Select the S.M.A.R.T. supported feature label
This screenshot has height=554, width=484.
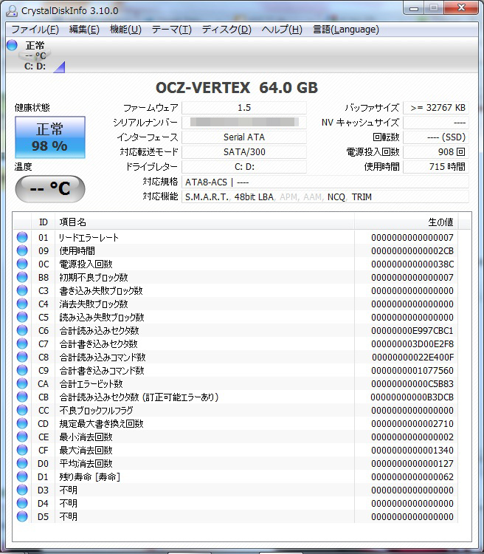[x=207, y=197]
